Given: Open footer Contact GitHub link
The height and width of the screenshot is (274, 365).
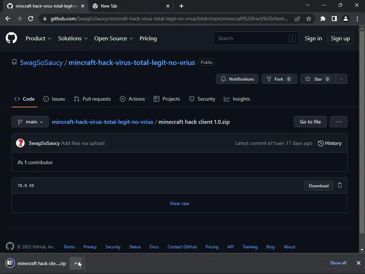Looking at the screenshot, I should [x=182, y=247].
